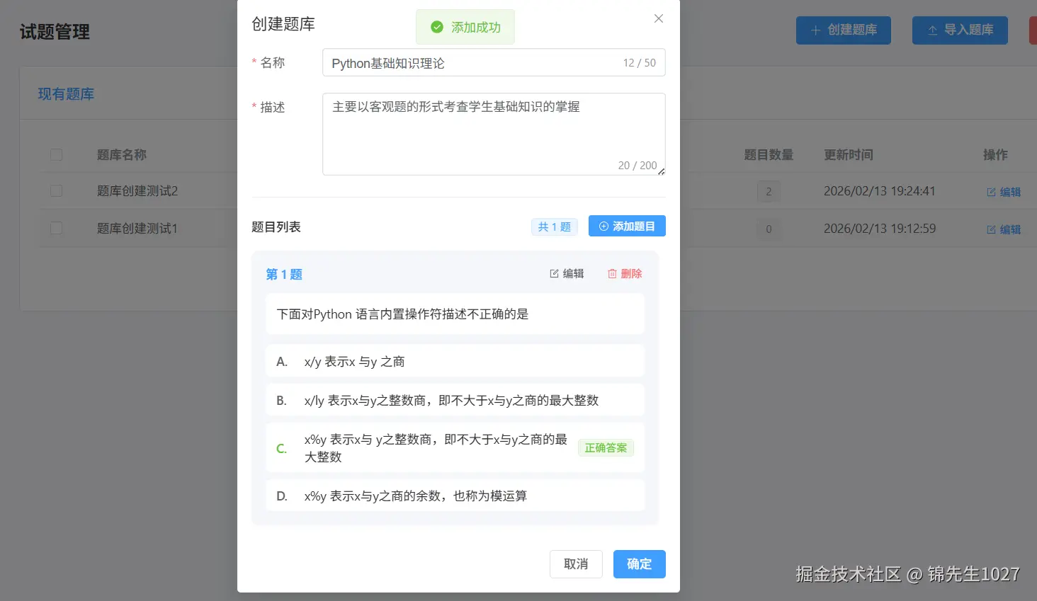This screenshot has width=1037, height=601.
Task: Switch to the 现有题库 tab
Action: (x=65, y=93)
